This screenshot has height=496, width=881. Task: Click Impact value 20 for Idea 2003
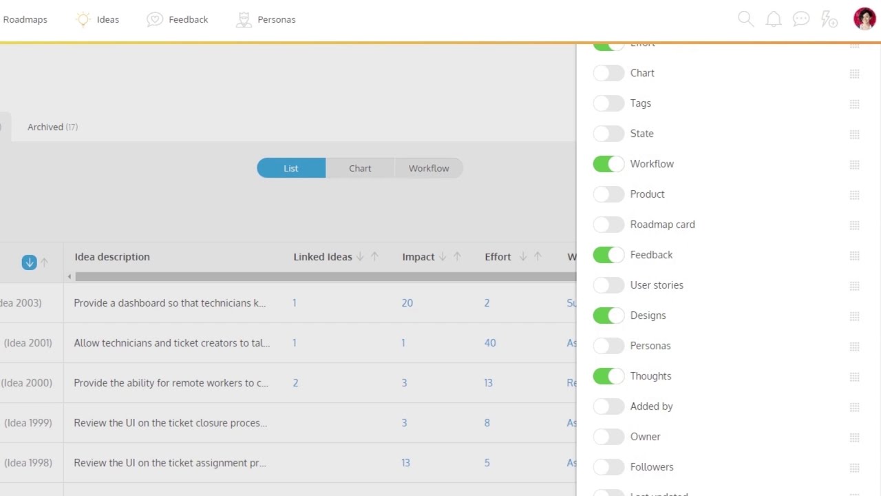click(x=407, y=303)
